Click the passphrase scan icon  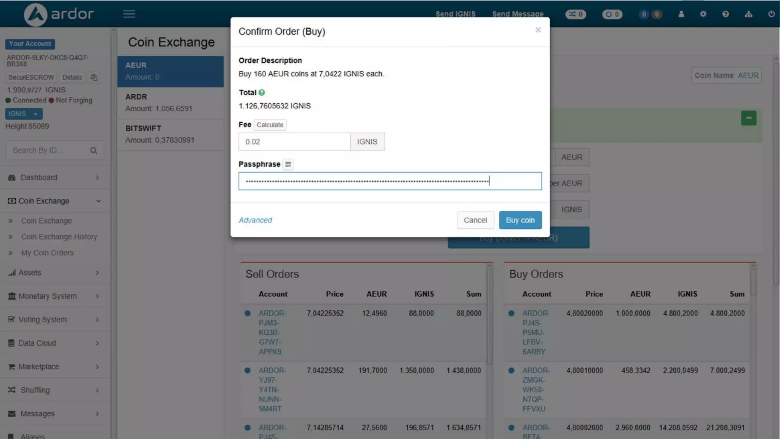pyautogui.click(x=288, y=164)
